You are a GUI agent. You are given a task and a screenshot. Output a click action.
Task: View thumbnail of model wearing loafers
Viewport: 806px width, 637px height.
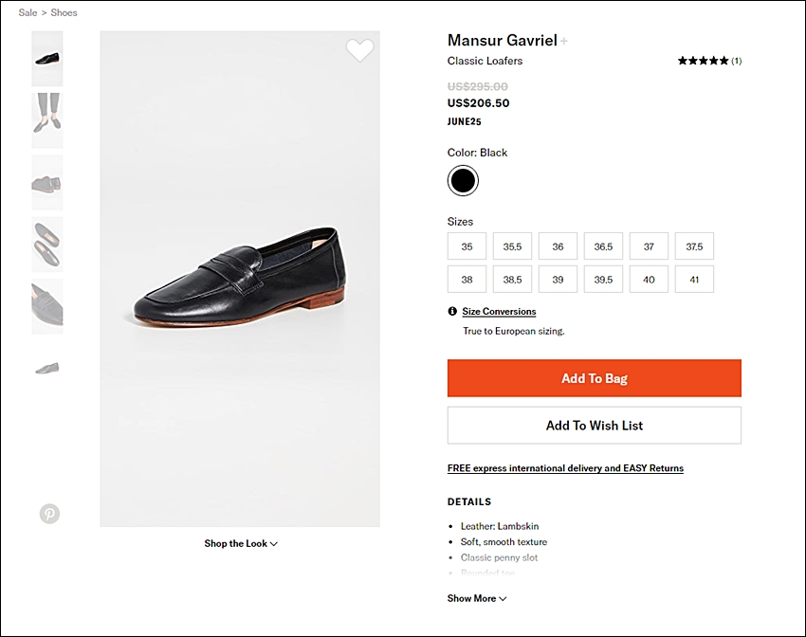click(x=47, y=120)
